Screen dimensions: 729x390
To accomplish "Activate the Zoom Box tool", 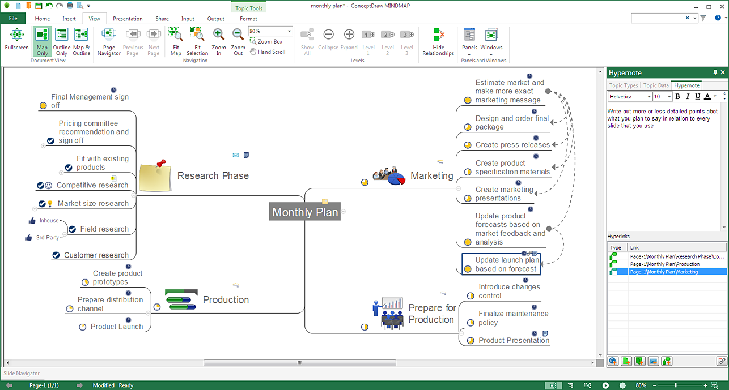I will [266, 41].
